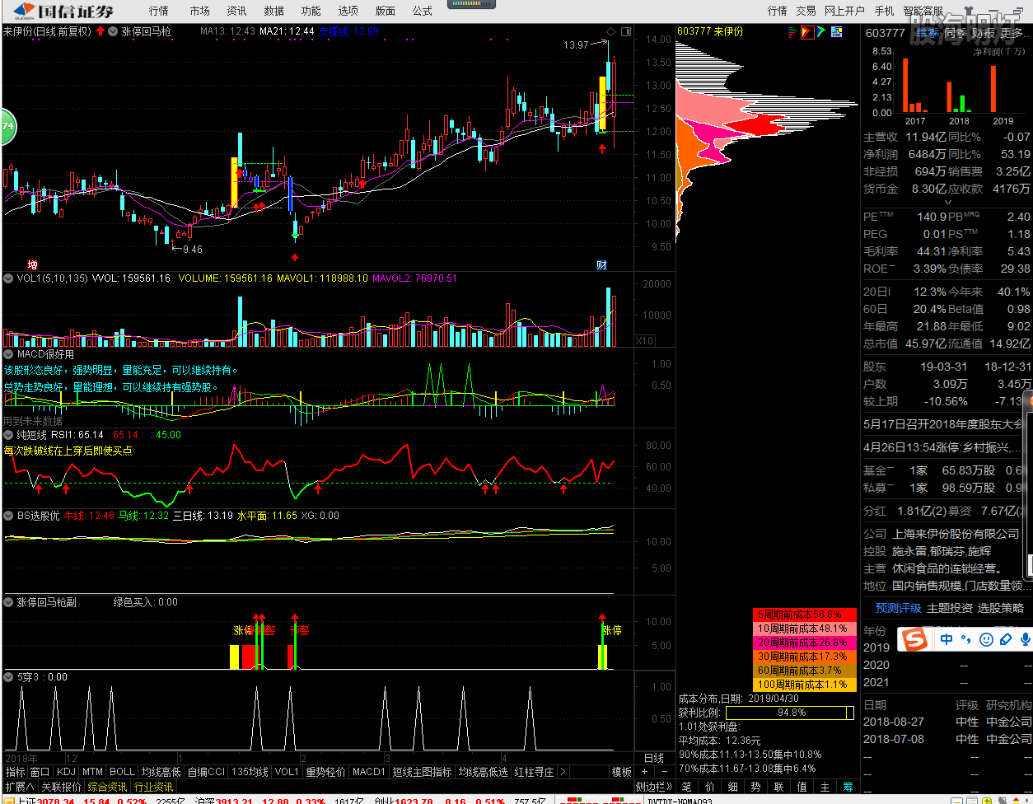Image resolution: width=1033 pixels, height=804 pixels.
Task: Open the 模板 template dropdown
Action: tap(622, 772)
